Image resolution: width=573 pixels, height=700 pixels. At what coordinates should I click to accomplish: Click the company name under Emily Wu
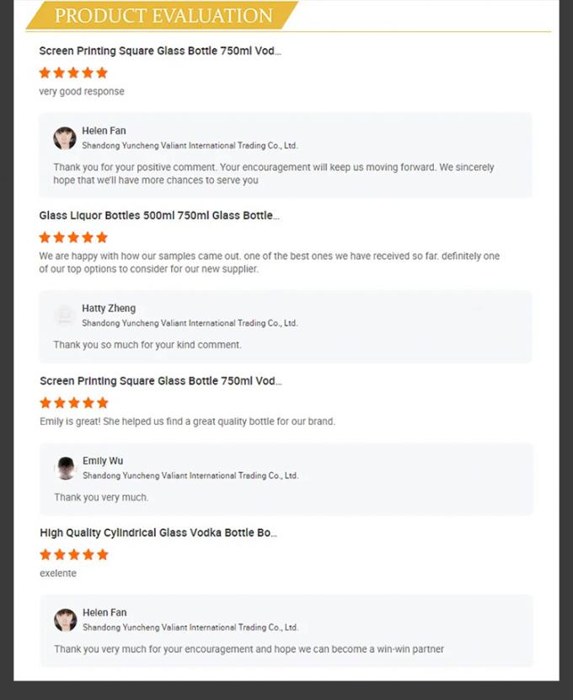click(190, 476)
